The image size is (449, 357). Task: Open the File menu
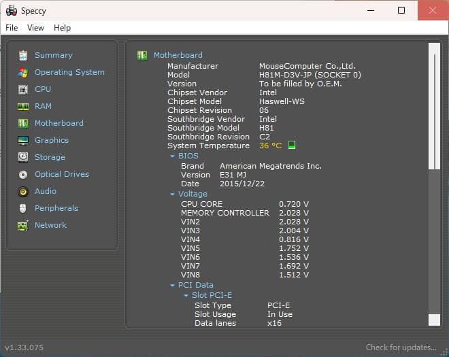(x=12, y=28)
